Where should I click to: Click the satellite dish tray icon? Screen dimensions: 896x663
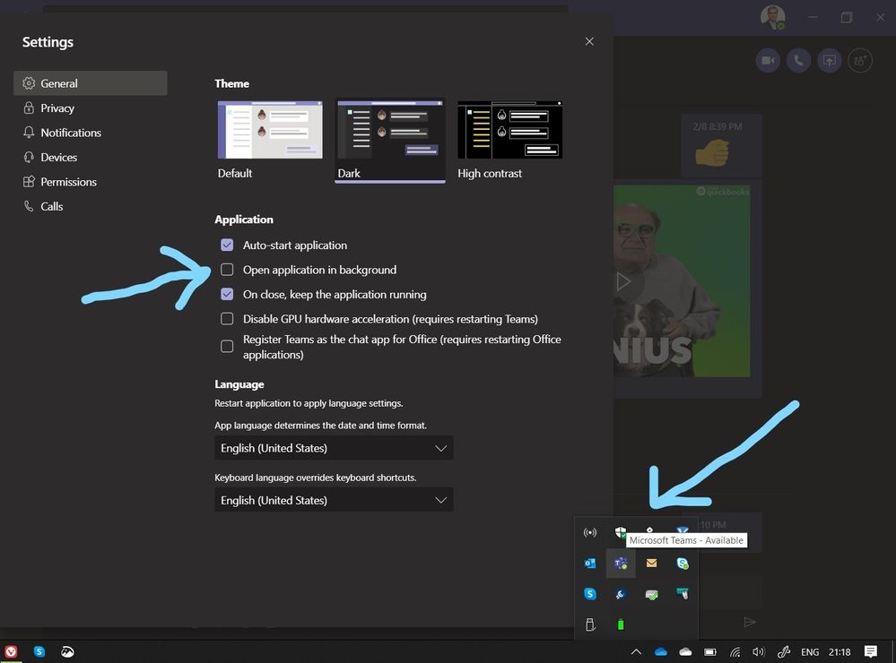tap(621, 595)
